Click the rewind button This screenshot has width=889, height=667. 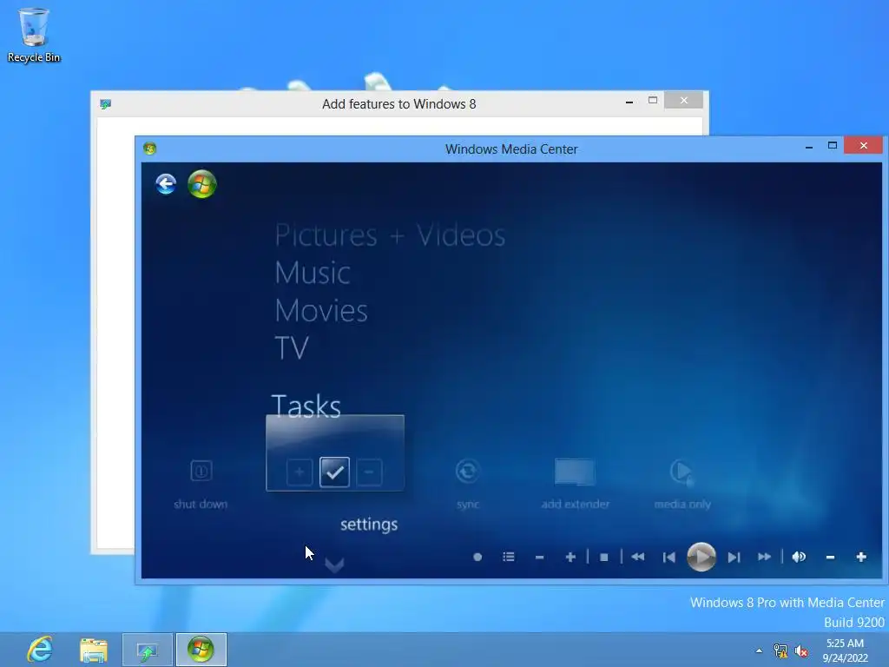pyautogui.click(x=637, y=557)
